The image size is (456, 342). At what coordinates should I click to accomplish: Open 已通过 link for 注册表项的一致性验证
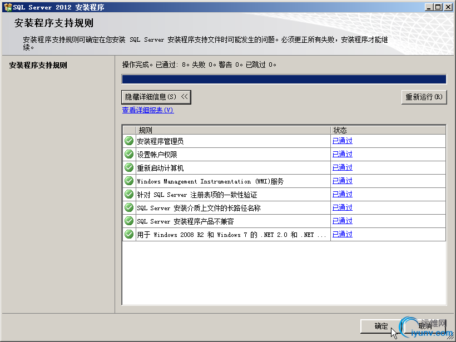343,194
